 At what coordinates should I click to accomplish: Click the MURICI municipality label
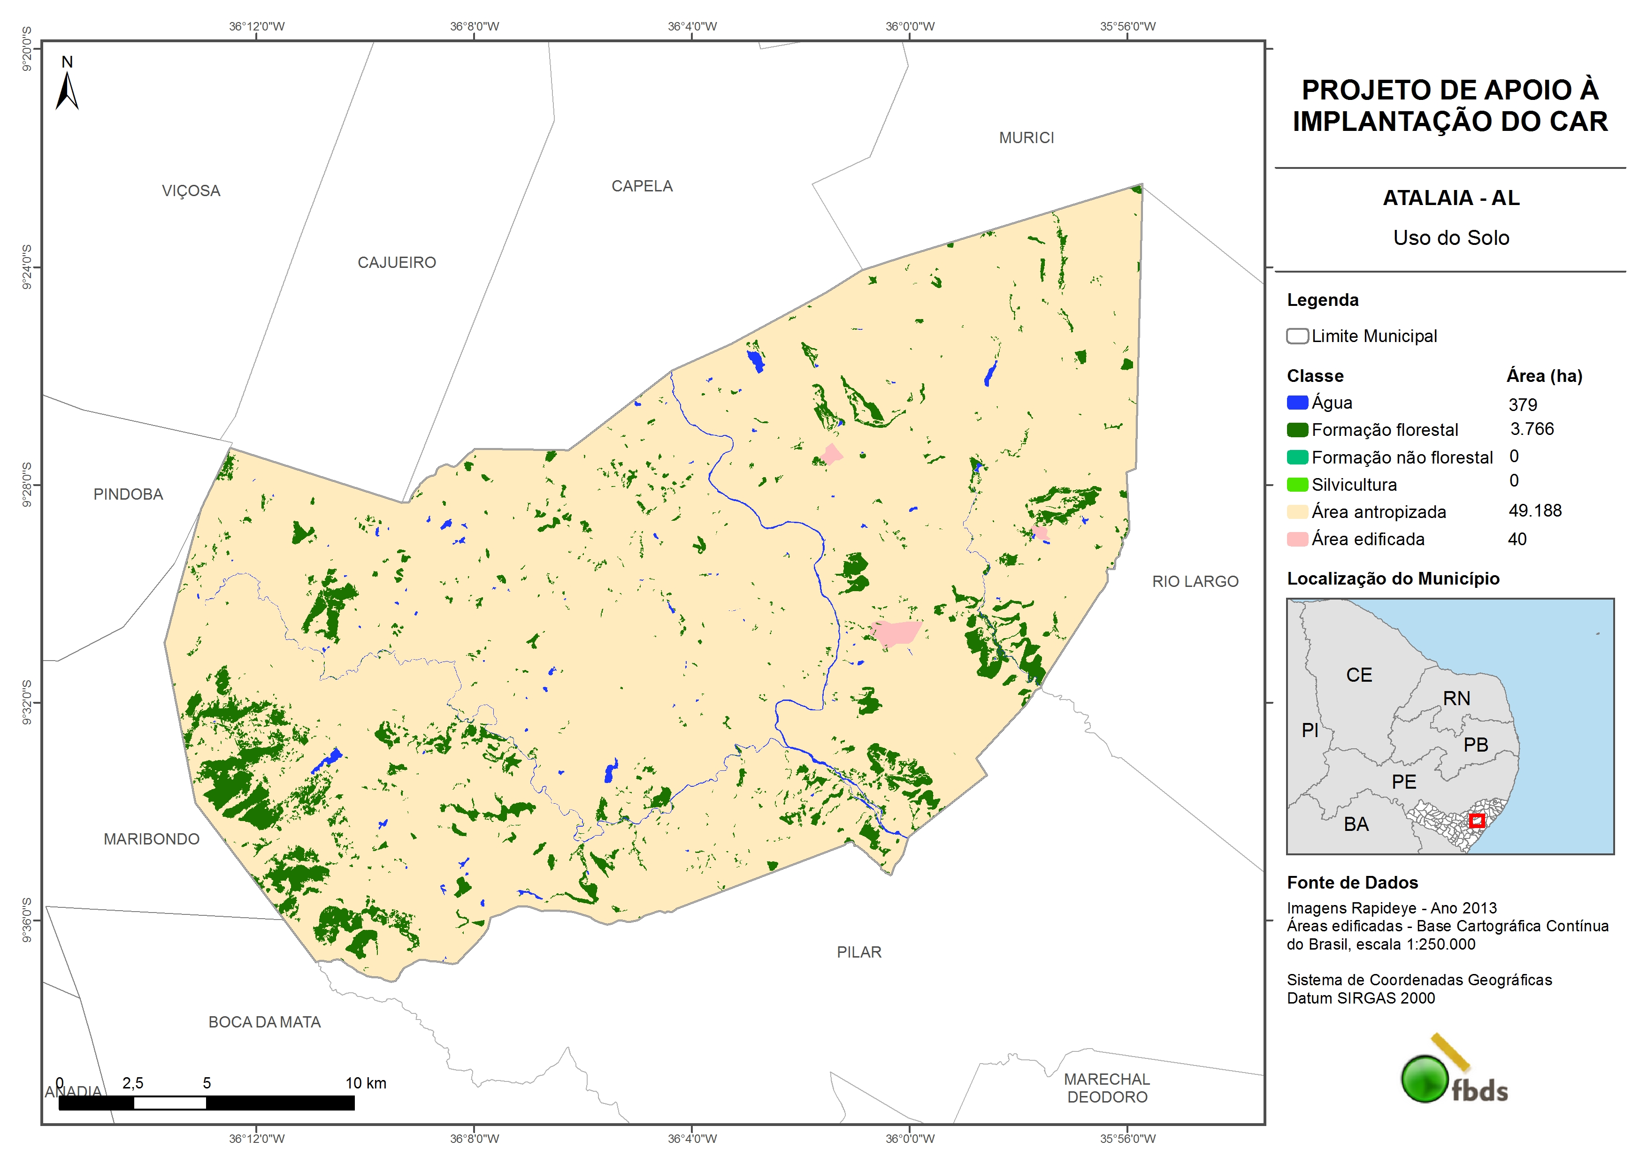pyautogui.click(x=1026, y=138)
